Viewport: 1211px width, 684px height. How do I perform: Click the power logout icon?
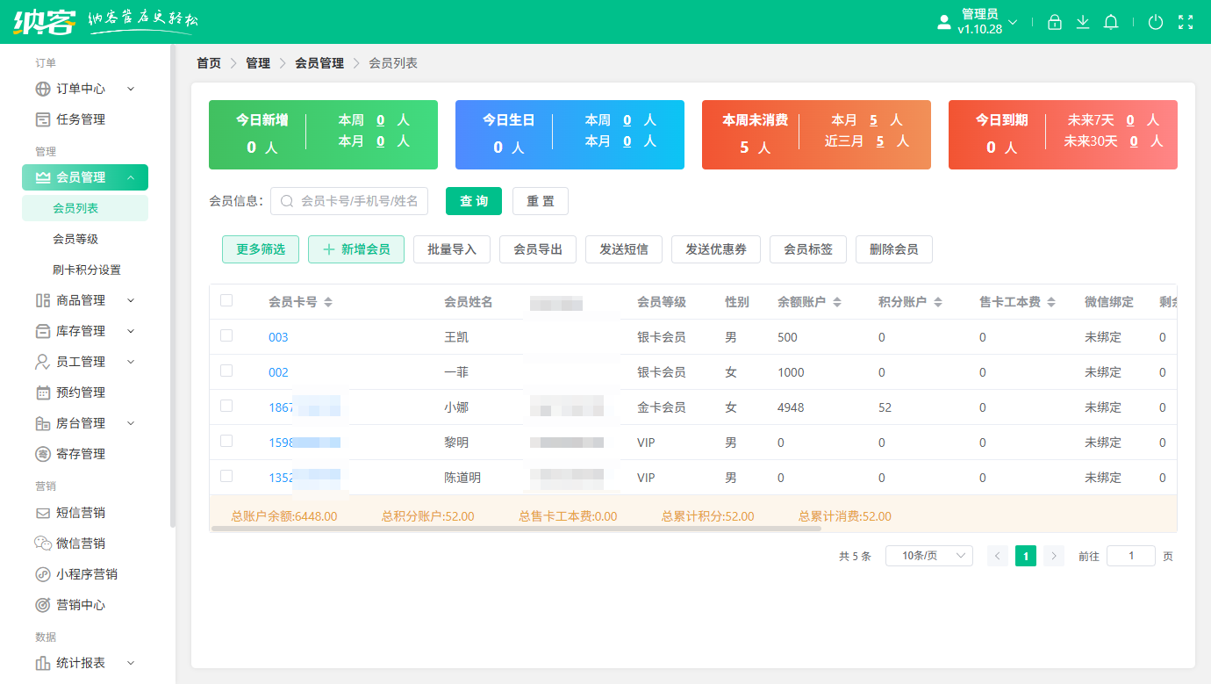coord(1156,23)
